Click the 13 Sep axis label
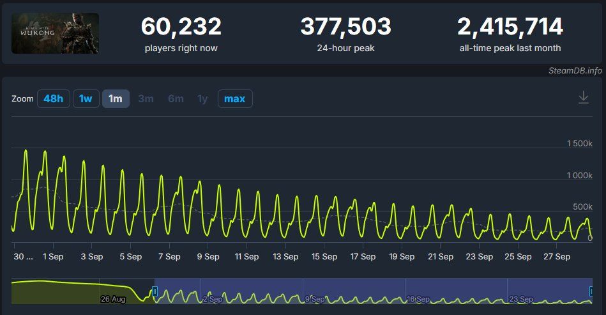Image resolution: width=606 pixels, height=315 pixels. tap(285, 257)
